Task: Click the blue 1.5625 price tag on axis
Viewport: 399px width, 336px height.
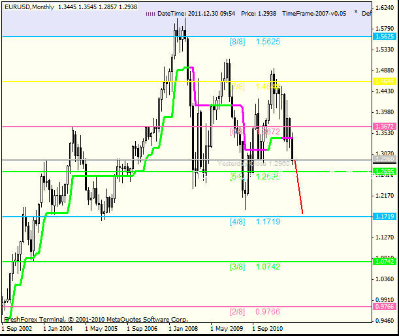Action: coord(385,37)
